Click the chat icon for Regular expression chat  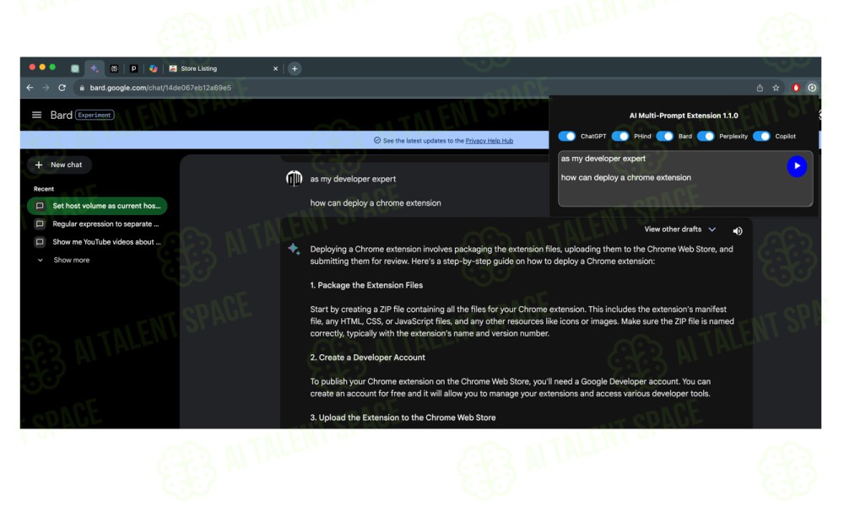(x=40, y=223)
